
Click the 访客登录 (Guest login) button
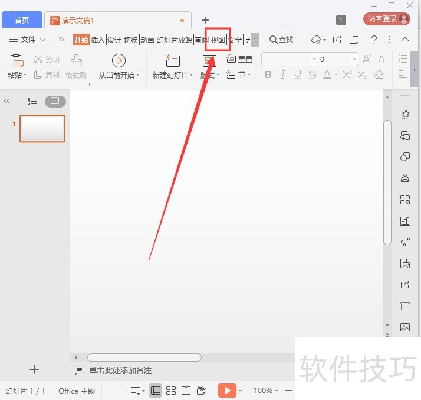387,19
